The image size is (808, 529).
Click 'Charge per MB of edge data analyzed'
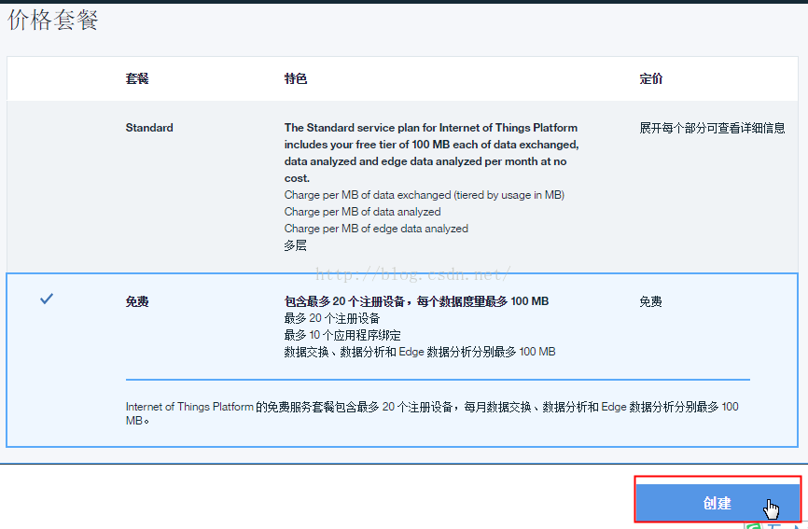coord(376,229)
